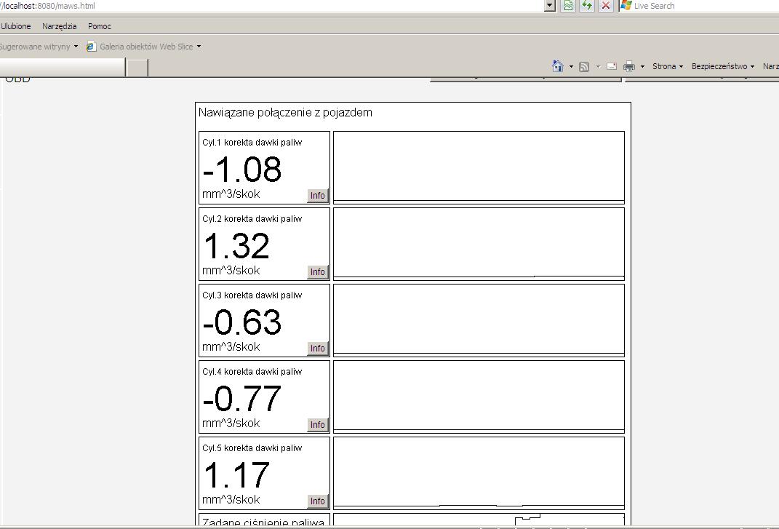Open the Home button dropdown arrow
Image resolution: width=779 pixels, height=529 pixels.
coord(571,66)
